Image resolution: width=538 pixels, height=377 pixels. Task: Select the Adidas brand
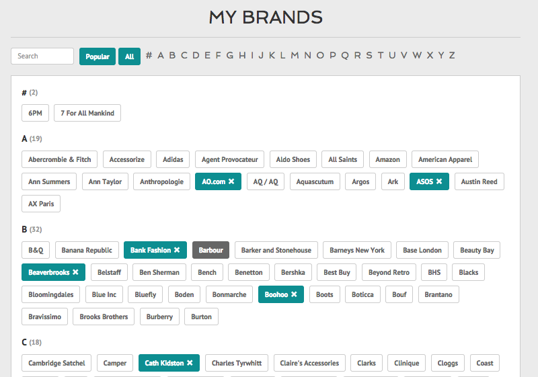pyautogui.click(x=173, y=159)
